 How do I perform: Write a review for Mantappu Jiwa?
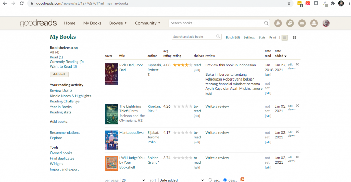click(217, 133)
